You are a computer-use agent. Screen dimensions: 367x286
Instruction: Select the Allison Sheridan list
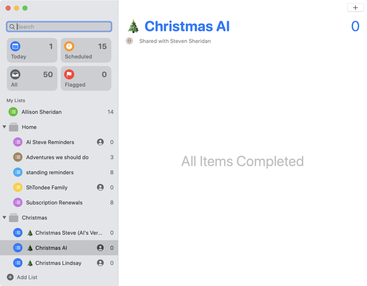(x=41, y=112)
